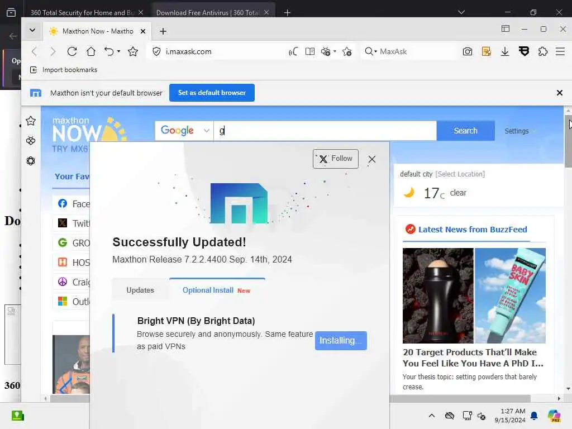572x429 pixels.
Task: Click the taskbar clock showing 1:27 AM
Action: click(x=510, y=416)
